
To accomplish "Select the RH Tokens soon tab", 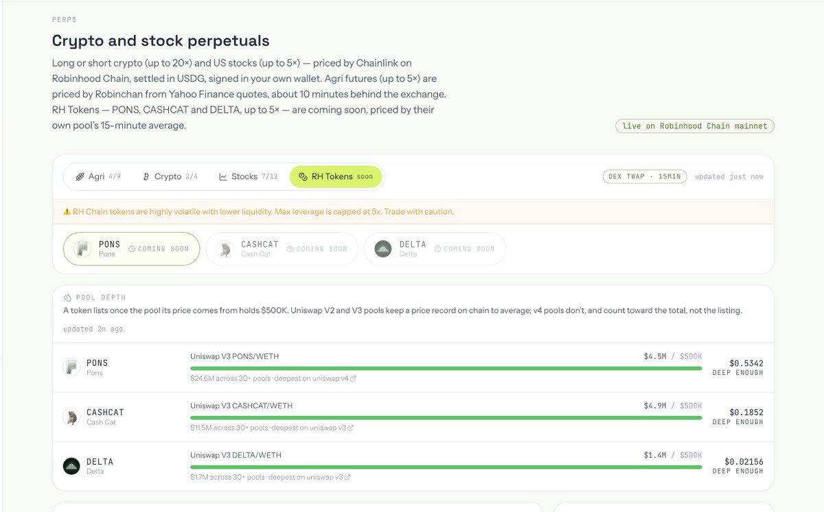I will (x=336, y=176).
